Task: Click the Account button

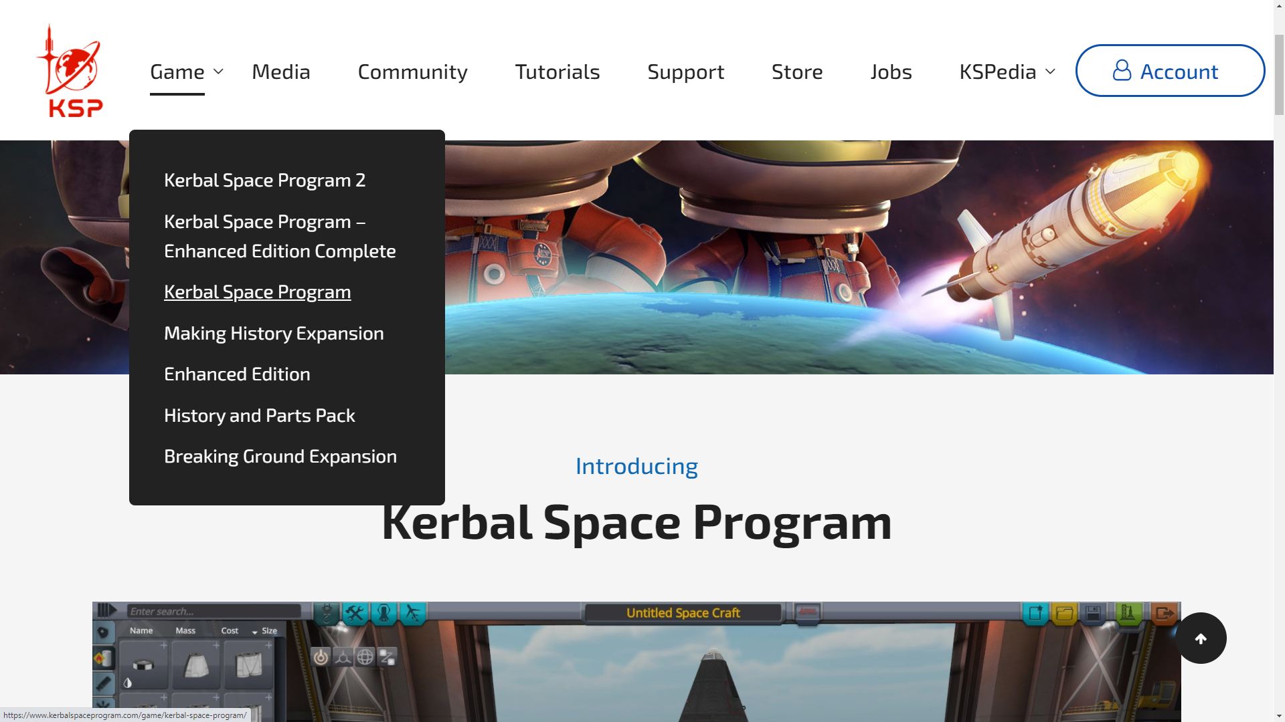Action: pos(1170,71)
